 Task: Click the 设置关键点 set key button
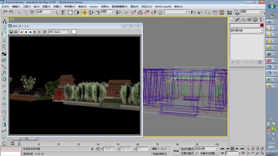click(187, 153)
